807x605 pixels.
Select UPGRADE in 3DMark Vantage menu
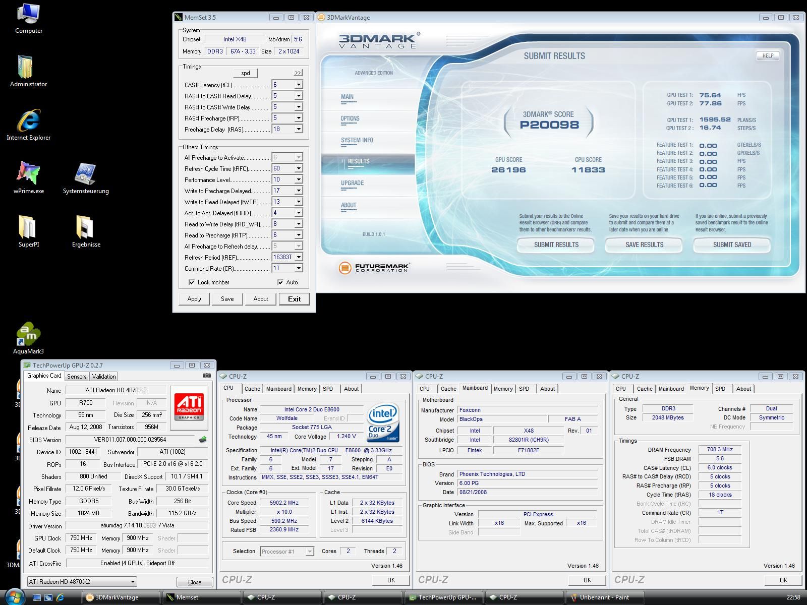(352, 184)
